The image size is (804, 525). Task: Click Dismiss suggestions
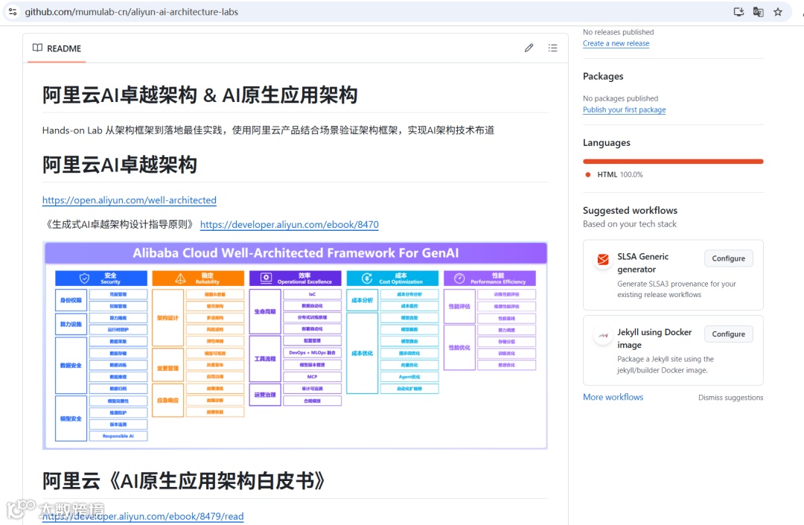click(730, 398)
